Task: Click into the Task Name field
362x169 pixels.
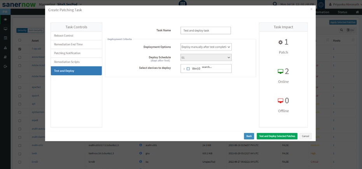Action: point(205,30)
